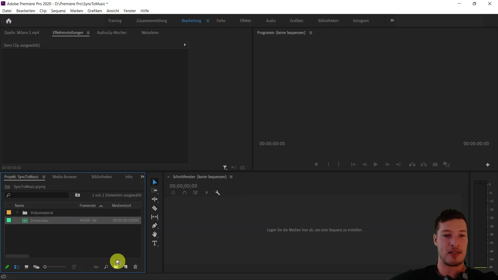Screen dimensions: 498x280
Task: Go to In point in Program monitor
Action: pos(353,165)
